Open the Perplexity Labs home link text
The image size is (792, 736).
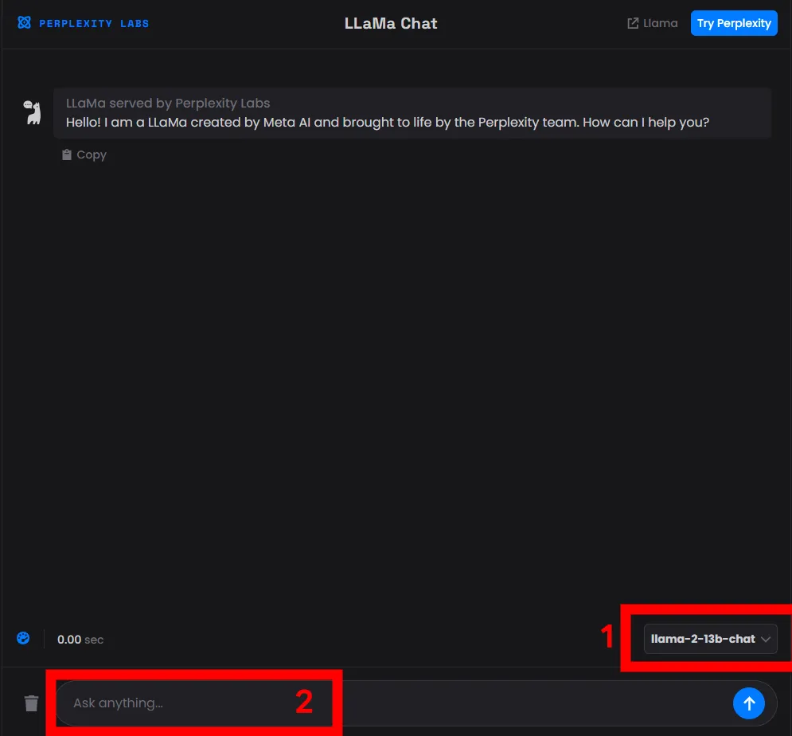coord(94,23)
